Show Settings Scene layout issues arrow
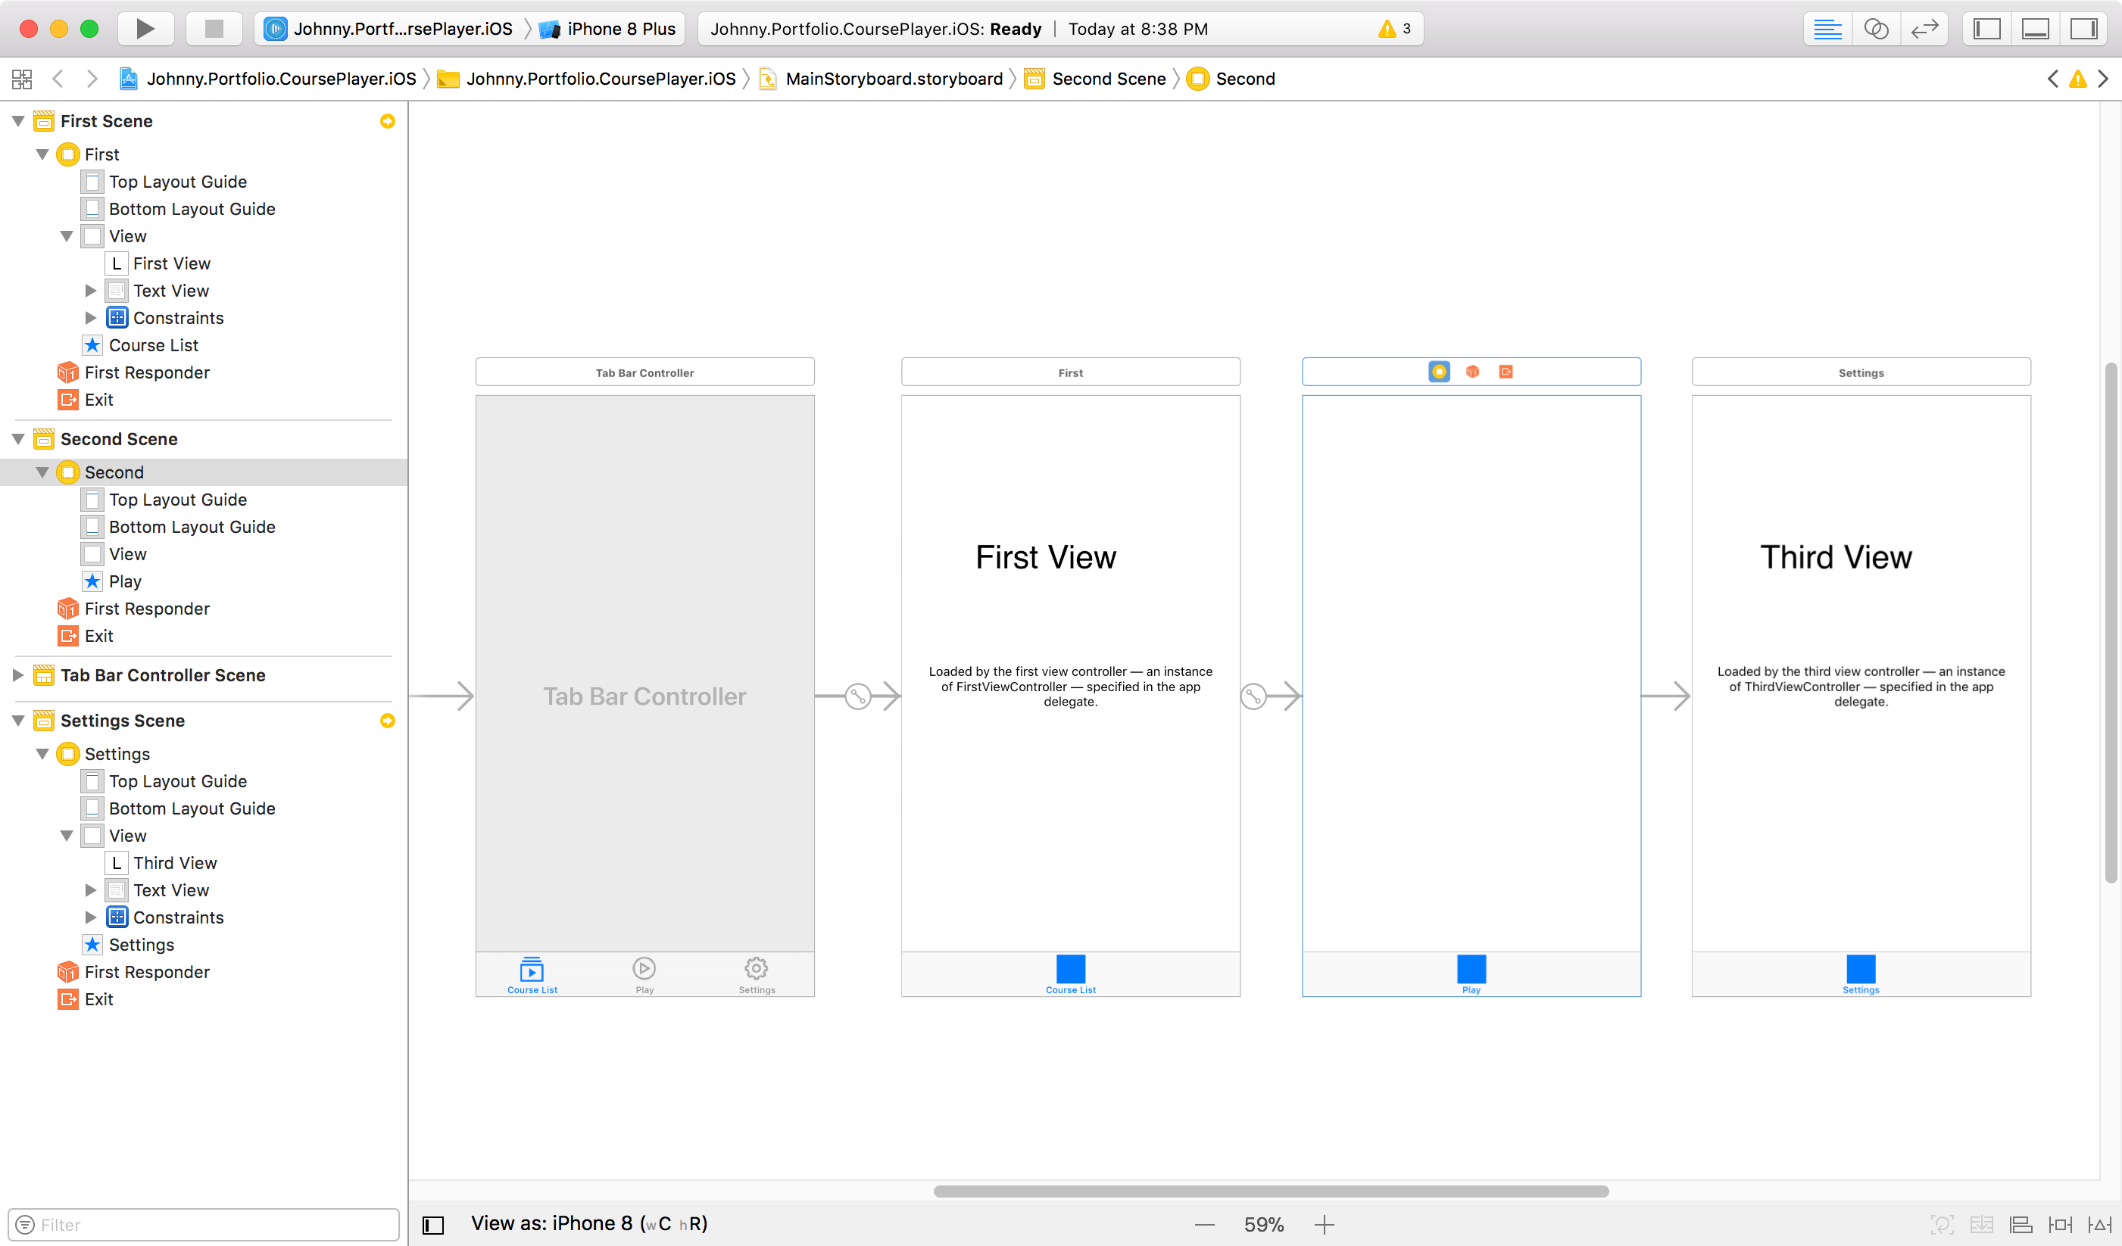Screen dimensions: 2122x1246 coord(387,721)
